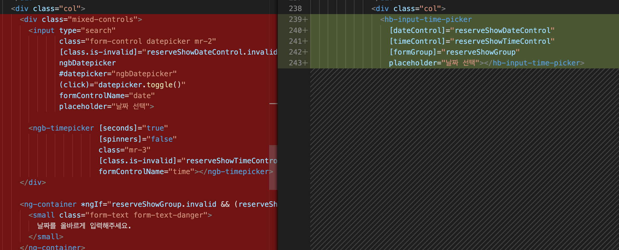Click line number 240+ in the gutter

click(298, 30)
